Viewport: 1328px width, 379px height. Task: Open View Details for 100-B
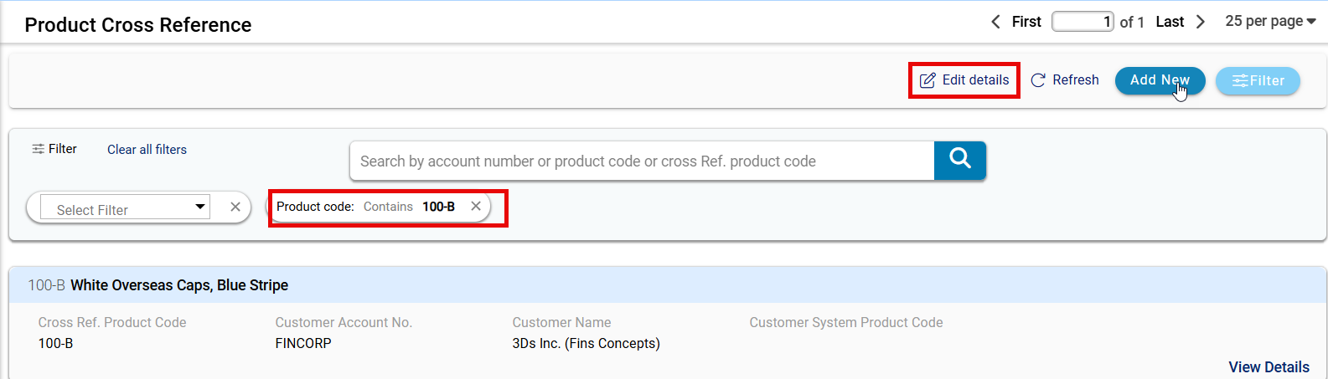(1269, 367)
